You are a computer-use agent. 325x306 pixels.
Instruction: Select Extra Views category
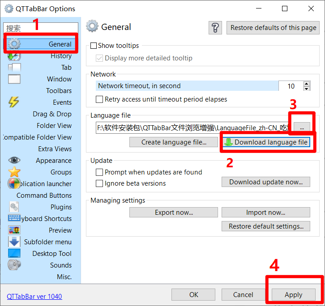(x=55, y=149)
